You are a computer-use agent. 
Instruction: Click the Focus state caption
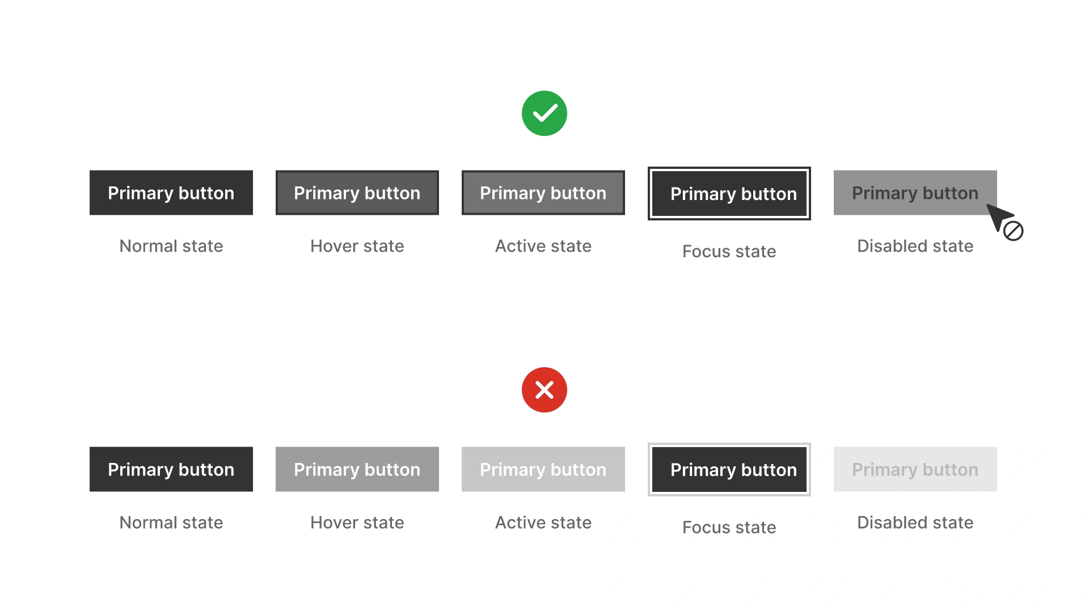(729, 251)
